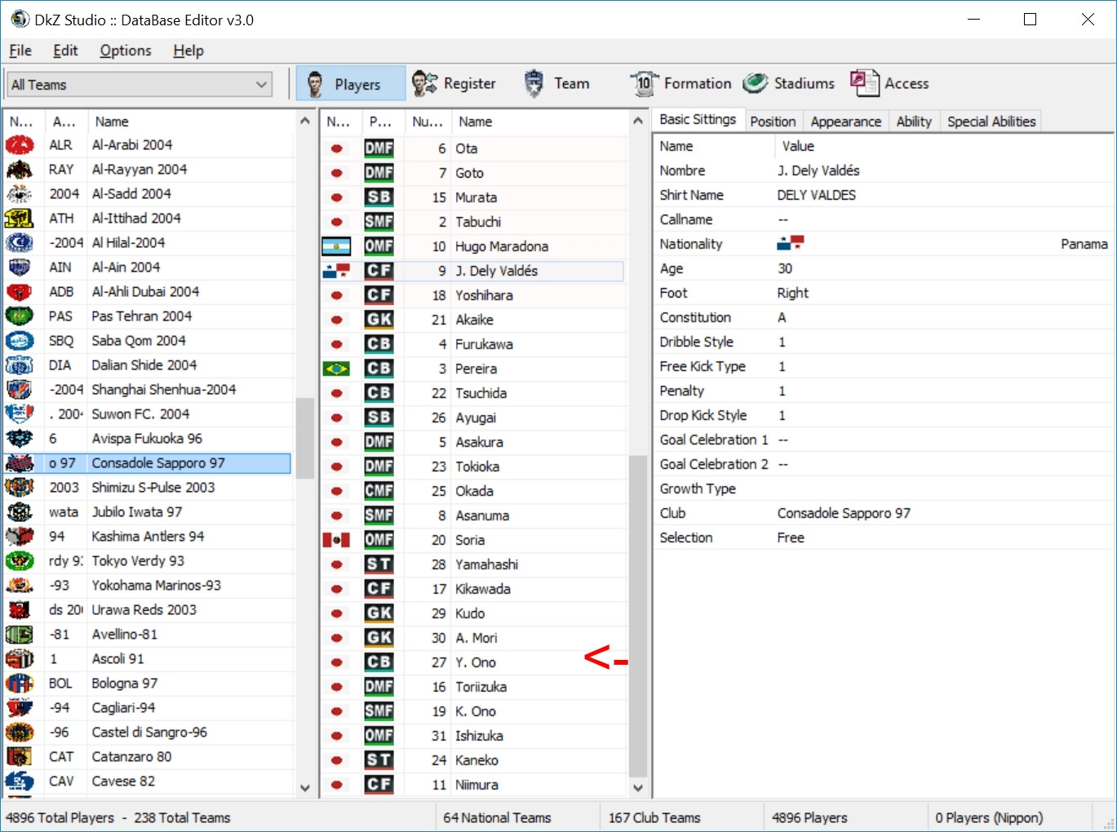Open the Register section icon
This screenshot has height=832, width=1117.
pos(424,83)
